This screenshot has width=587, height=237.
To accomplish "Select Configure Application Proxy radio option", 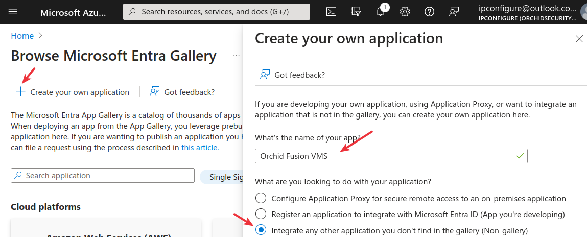I will click(x=261, y=198).
